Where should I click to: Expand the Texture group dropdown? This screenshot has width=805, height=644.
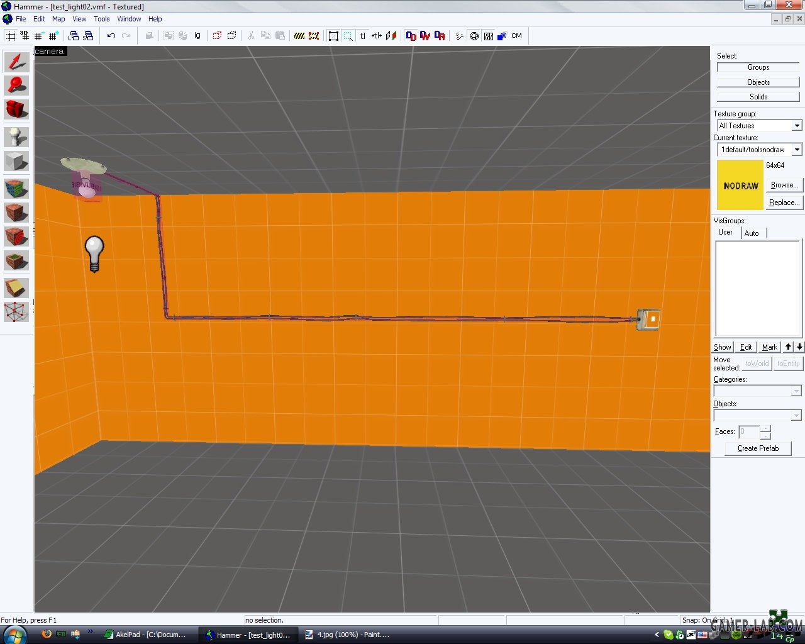tap(796, 126)
